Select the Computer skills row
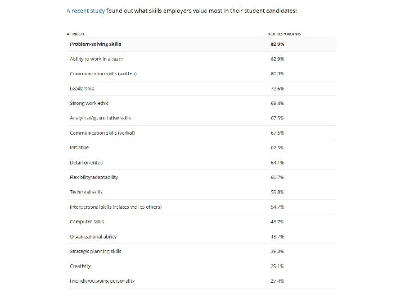Image resolution: width=405 pixels, height=303 pixels. 87,222
